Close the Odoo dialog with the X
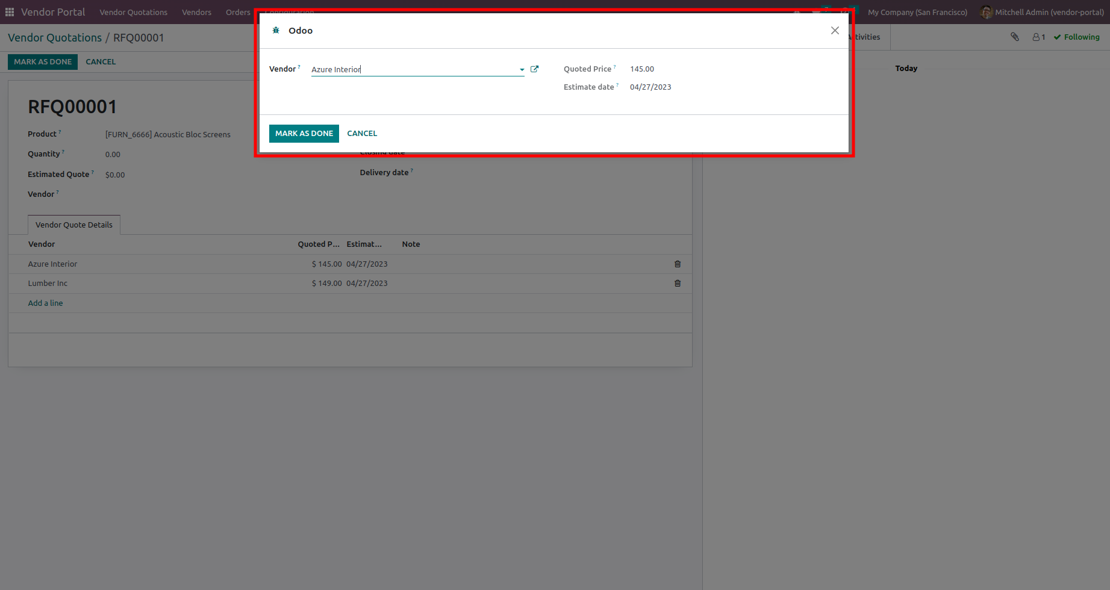This screenshot has height=590, width=1110. click(x=835, y=31)
